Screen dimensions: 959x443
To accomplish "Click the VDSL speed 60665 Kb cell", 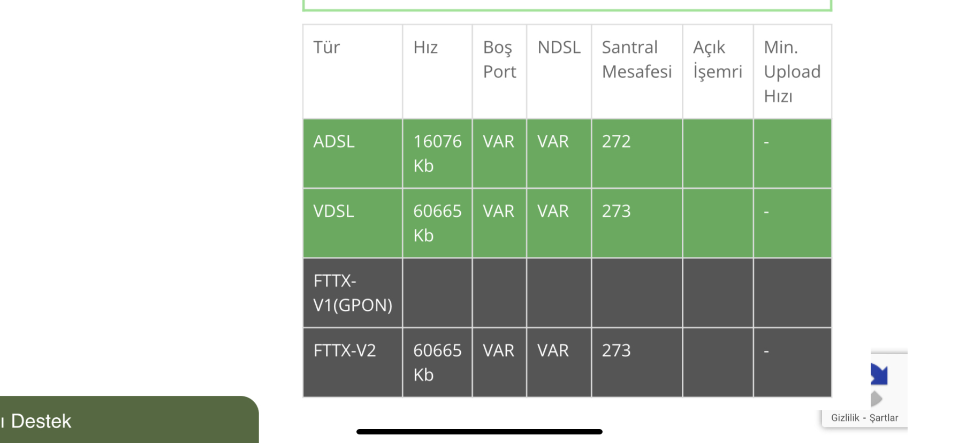I will pyautogui.click(x=437, y=223).
